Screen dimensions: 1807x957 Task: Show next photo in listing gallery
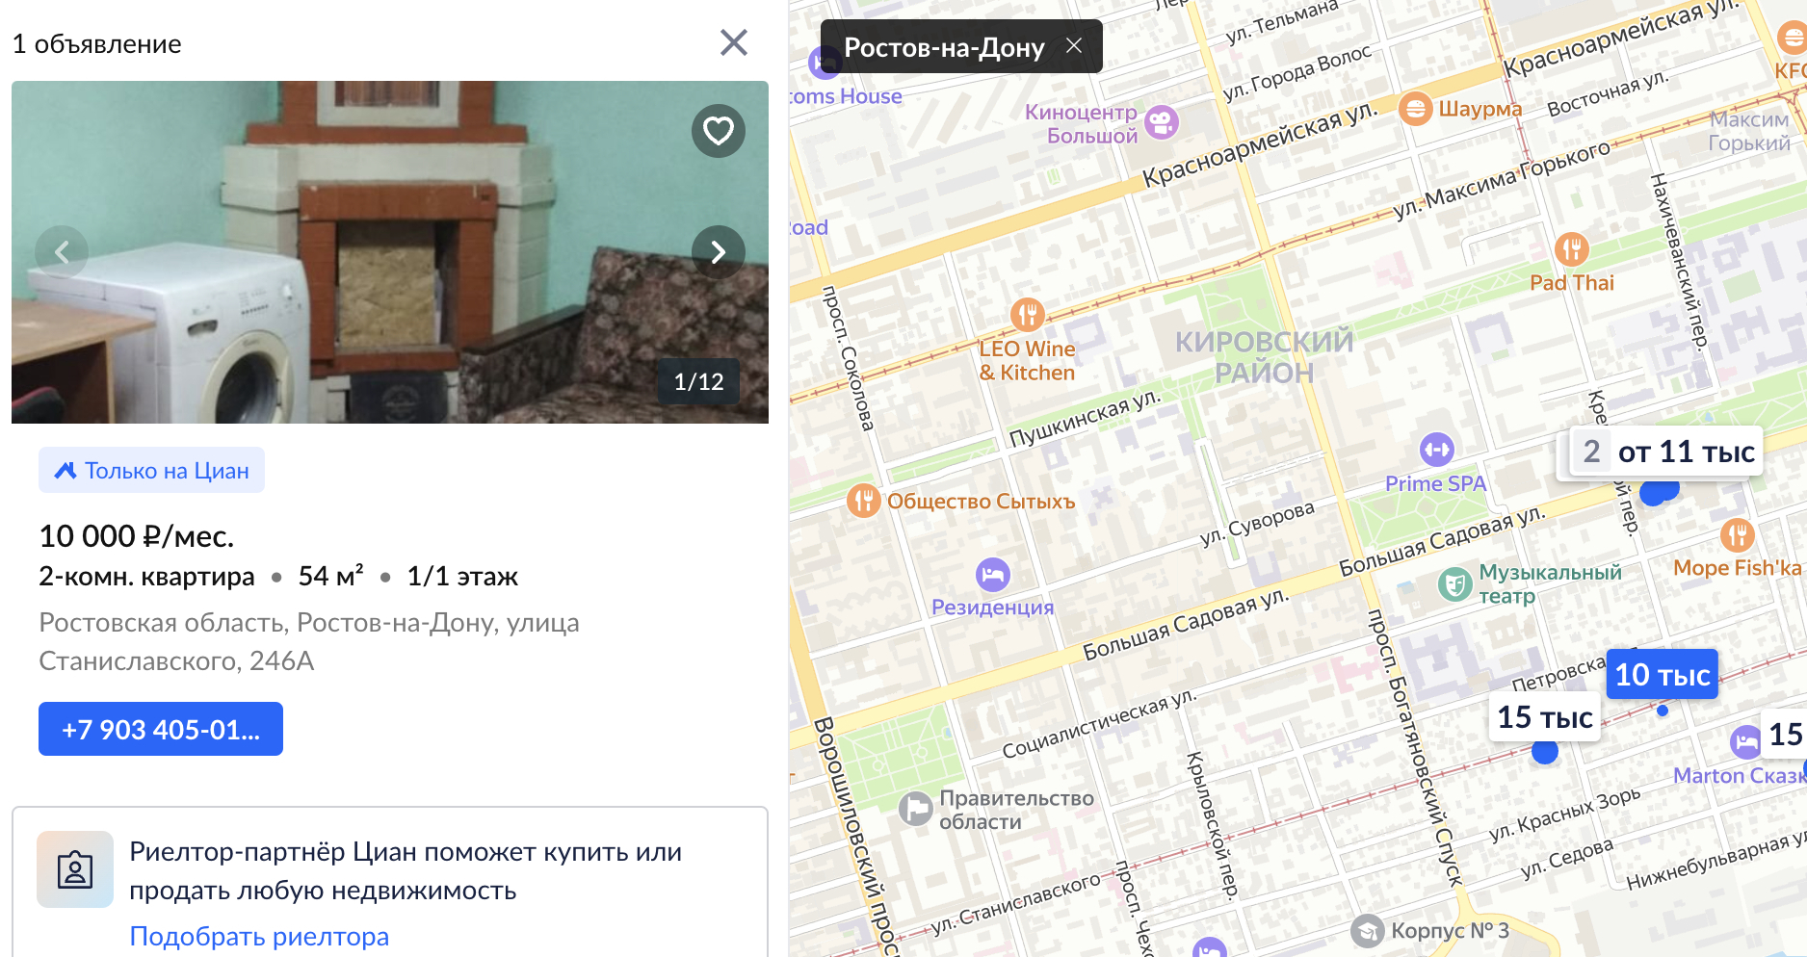click(719, 252)
